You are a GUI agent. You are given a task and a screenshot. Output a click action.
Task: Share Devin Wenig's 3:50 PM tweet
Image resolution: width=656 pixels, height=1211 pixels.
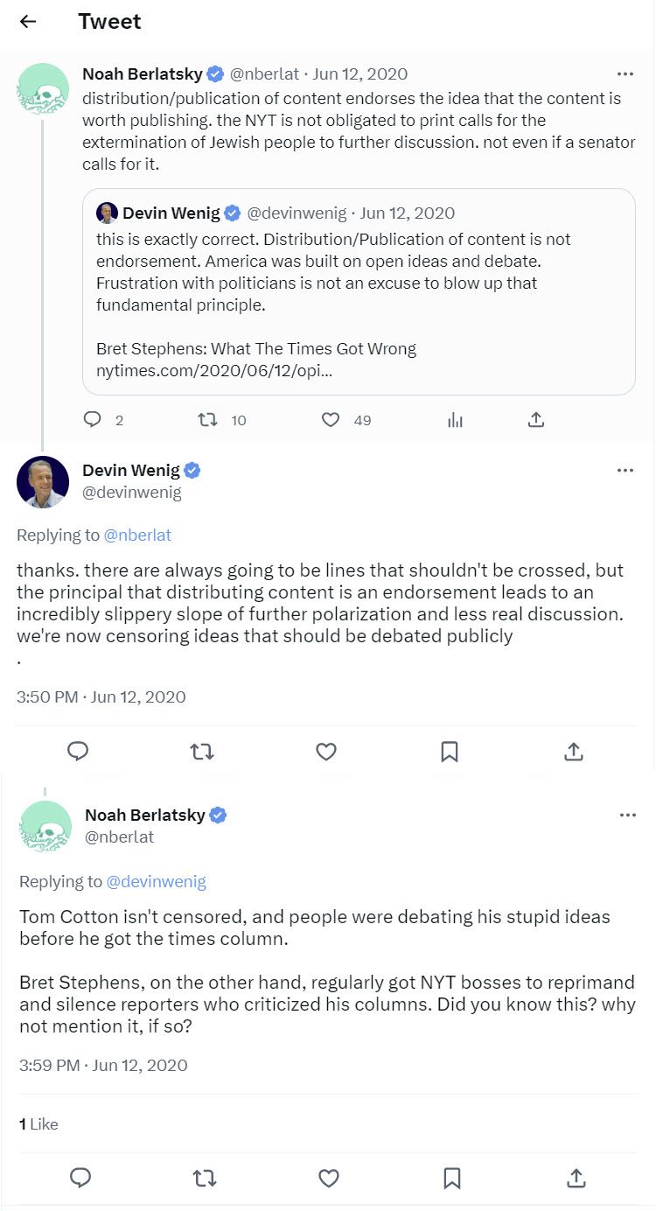click(x=574, y=751)
